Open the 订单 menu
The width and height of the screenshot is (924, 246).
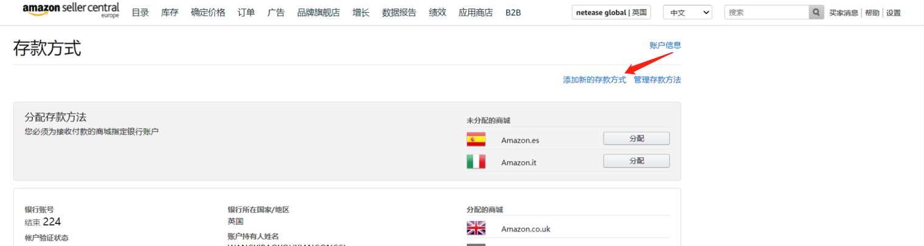pos(246,13)
